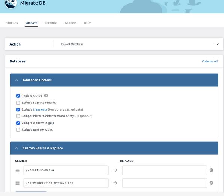Viewport: 224px width, 196px height.
Task: Open the Action dropdown showing Export Database
Action: pyautogui.click(x=139, y=44)
